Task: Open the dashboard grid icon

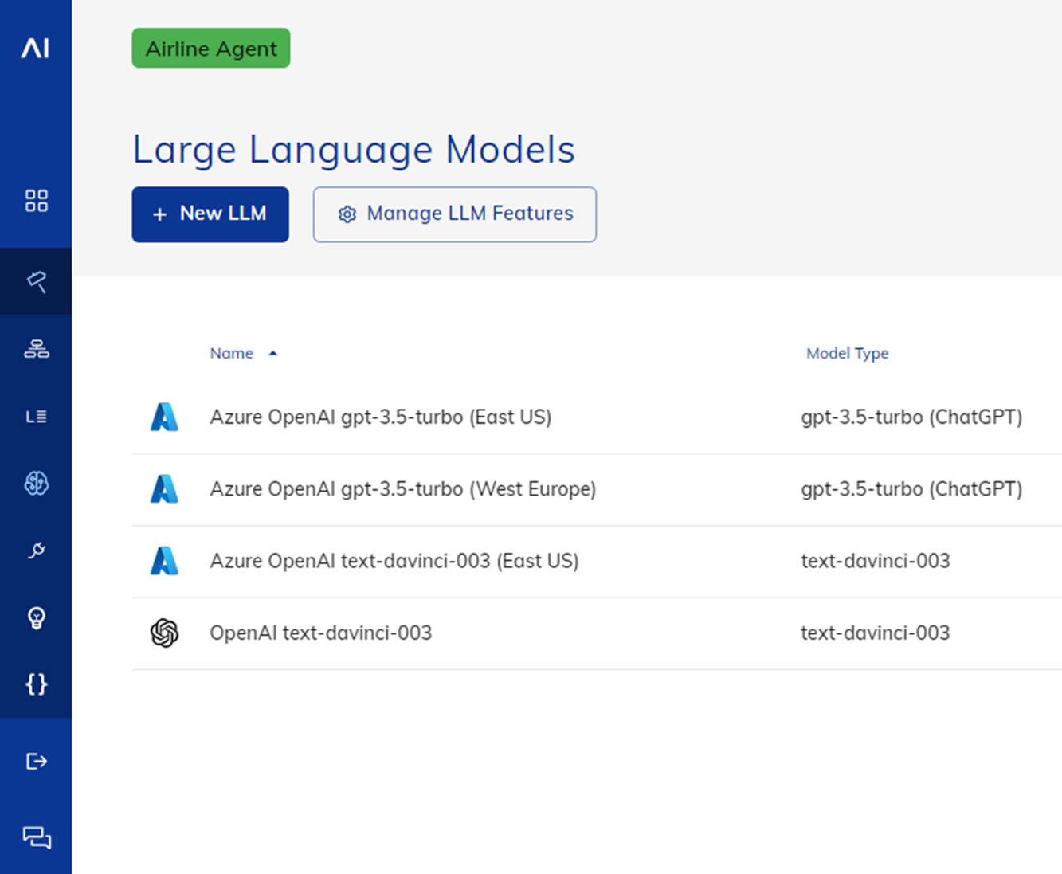Action: (36, 200)
